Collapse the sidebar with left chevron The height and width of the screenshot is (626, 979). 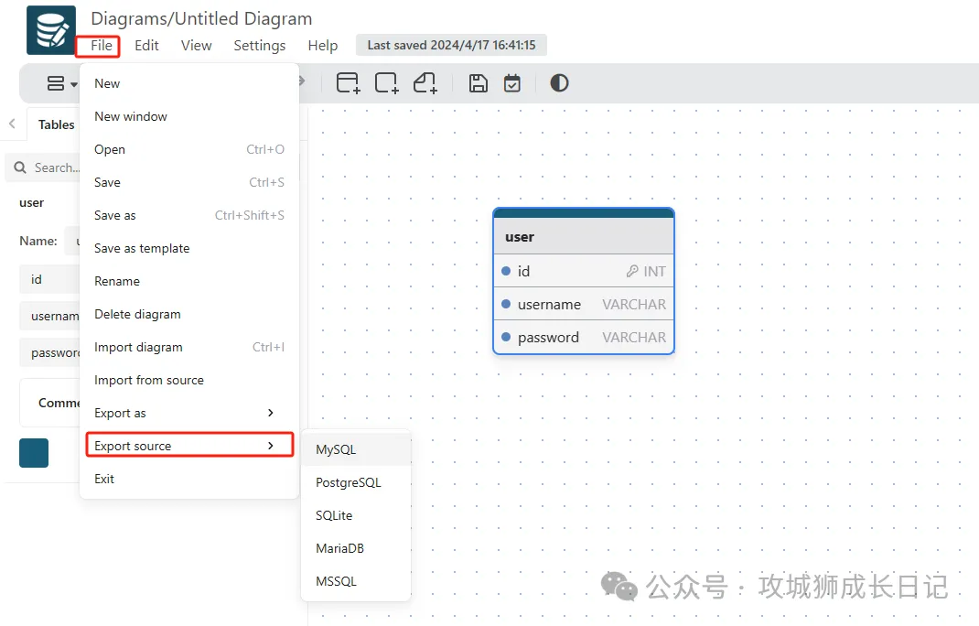click(x=12, y=124)
